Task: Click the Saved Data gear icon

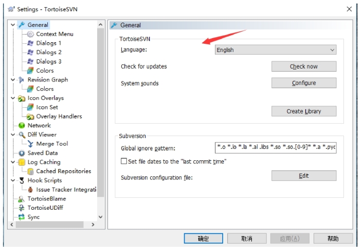Action: [x=22, y=153]
